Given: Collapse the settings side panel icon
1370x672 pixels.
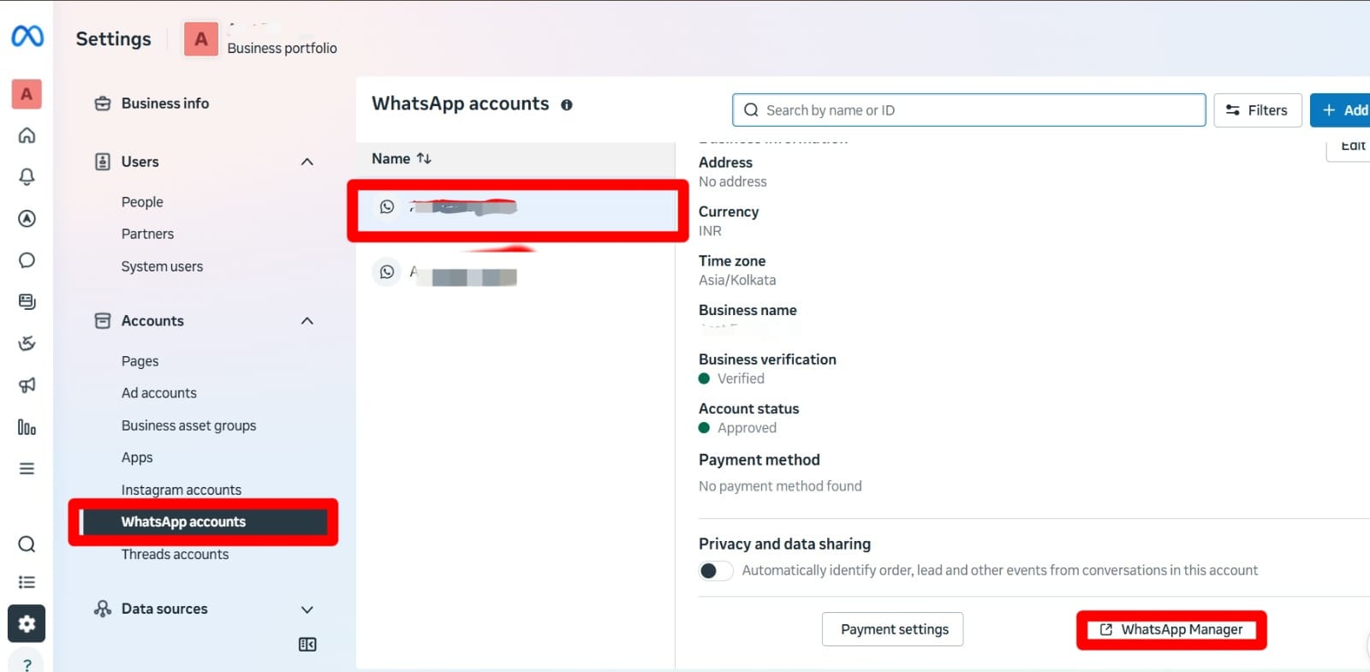Looking at the screenshot, I should [x=307, y=645].
